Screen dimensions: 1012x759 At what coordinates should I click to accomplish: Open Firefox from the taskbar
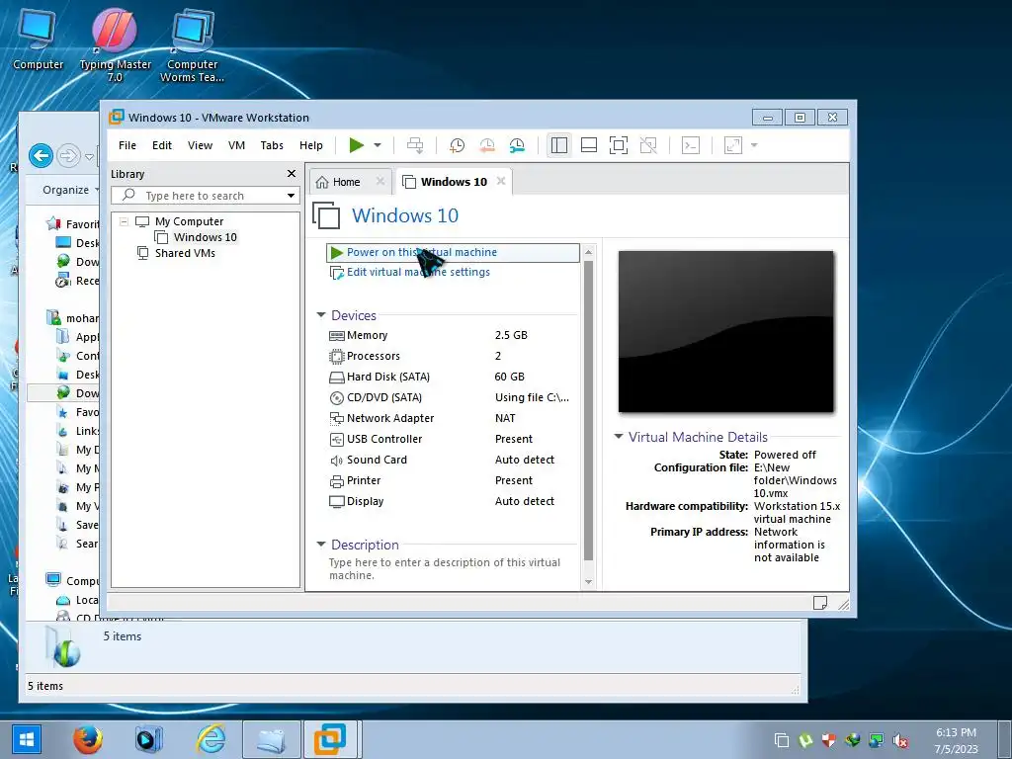[87, 739]
